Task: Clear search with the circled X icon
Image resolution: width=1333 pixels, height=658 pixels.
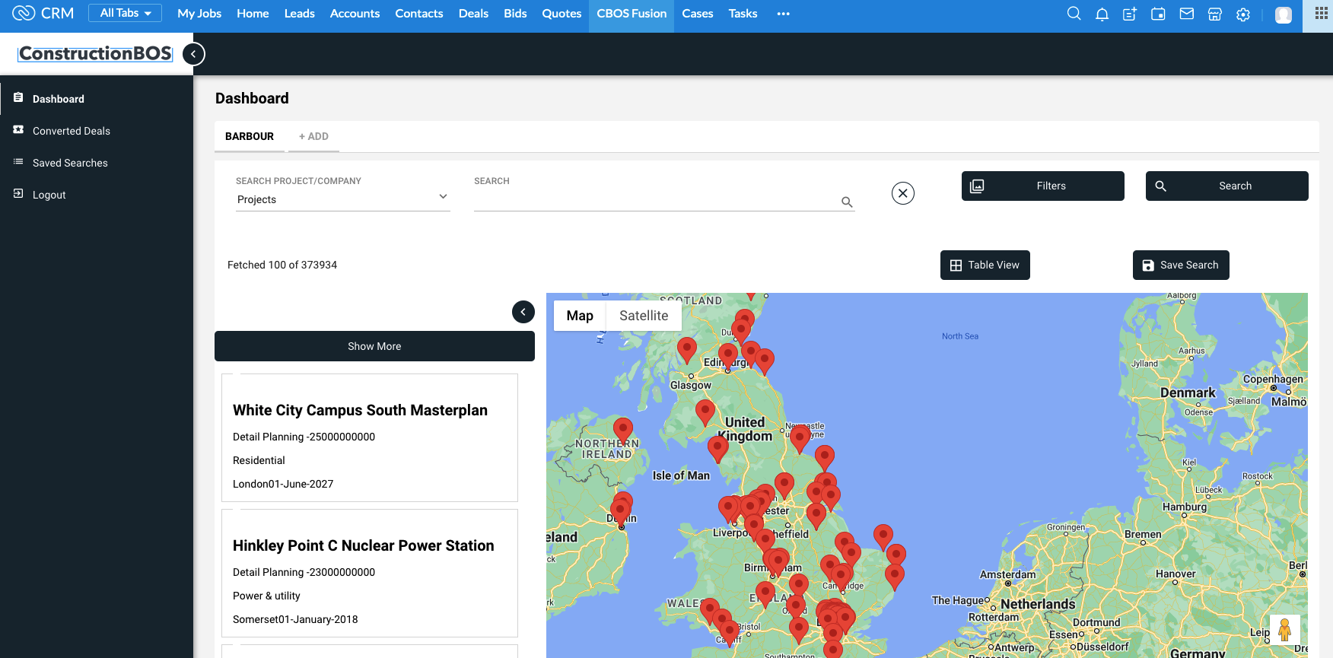Action: point(902,193)
